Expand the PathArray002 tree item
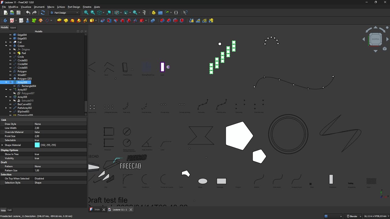390x219 pixels. [6, 108]
